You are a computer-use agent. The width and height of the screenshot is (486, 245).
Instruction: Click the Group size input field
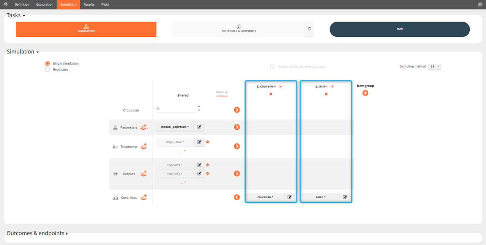(176, 108)
